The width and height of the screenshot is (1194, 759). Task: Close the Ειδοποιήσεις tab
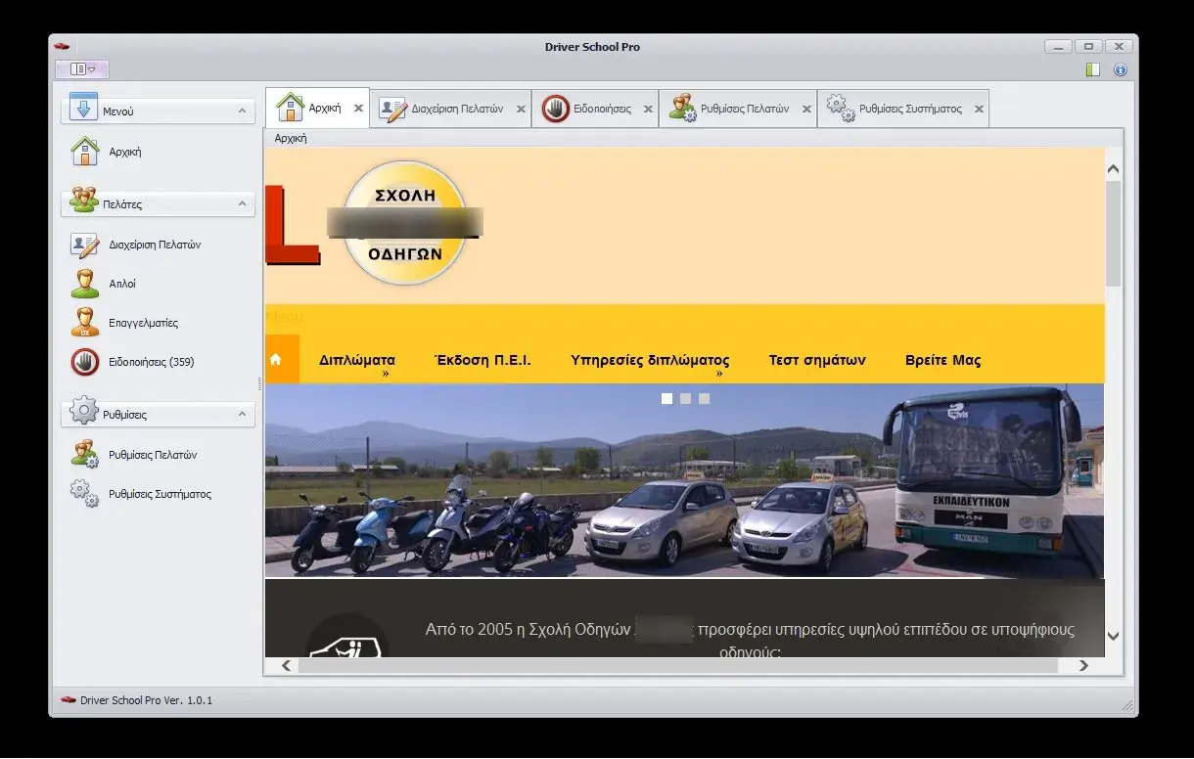[648, 109]
